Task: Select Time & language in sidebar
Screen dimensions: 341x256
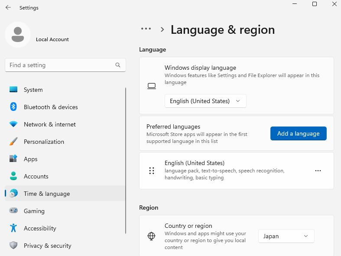Action: pyautogui.click(x=47, y=194)
